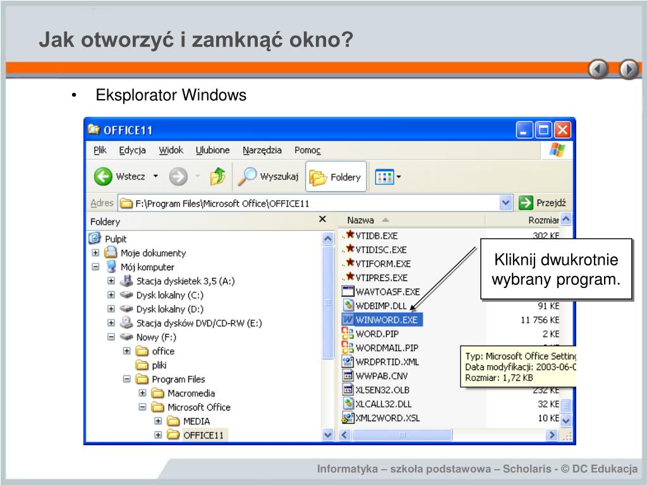Select the MEDIA folder in the tree
The height and width of the screenshot is (485, 647).
tap(189, 421)
